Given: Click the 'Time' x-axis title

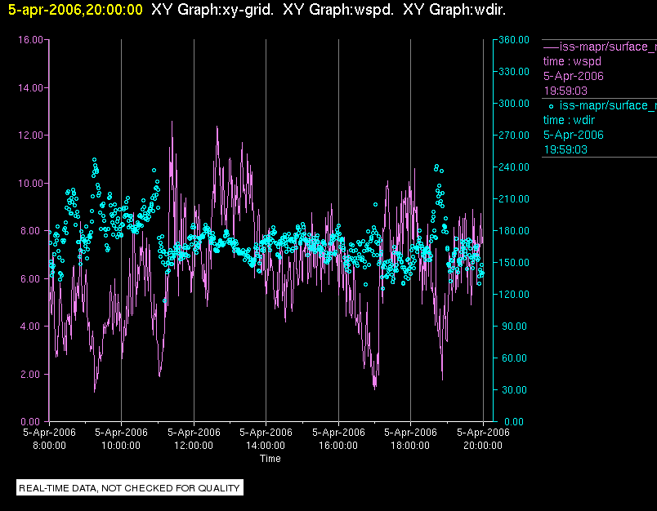Looking at the screenshot, I should pos(270,459).
